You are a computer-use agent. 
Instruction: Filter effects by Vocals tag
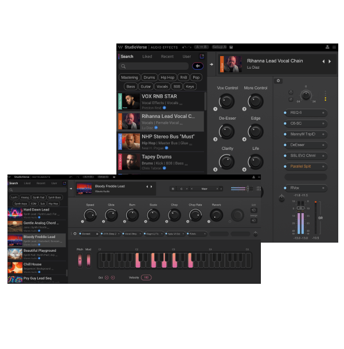pyautogui.click(x=162, y=86)
